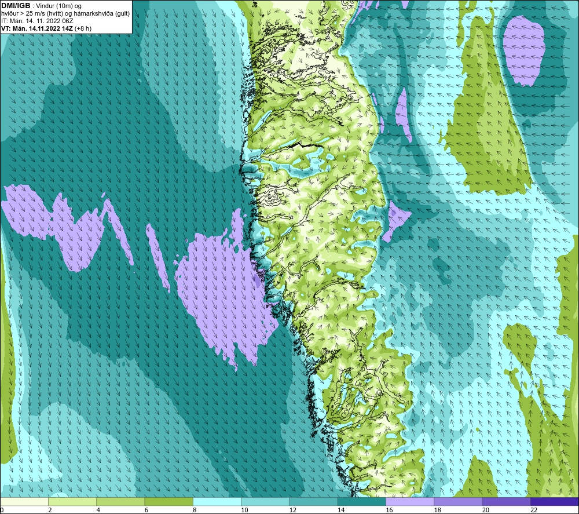
Task: Click the 'IT: Mán. 14. 11. 2022 06Z' line
Action: [x=37, y=21]
